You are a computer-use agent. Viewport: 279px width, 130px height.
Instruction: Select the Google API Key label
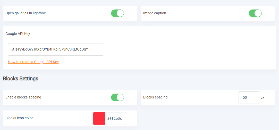18,34
